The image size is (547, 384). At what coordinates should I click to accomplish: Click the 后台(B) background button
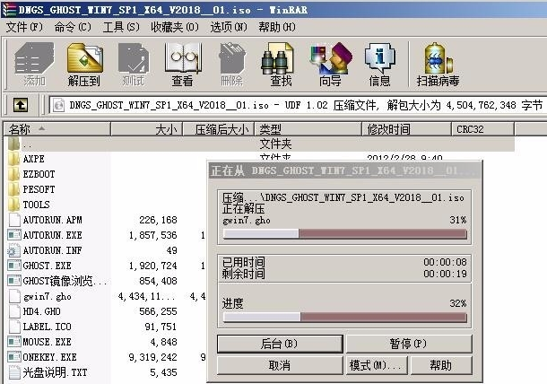click(x=280, y=344)
